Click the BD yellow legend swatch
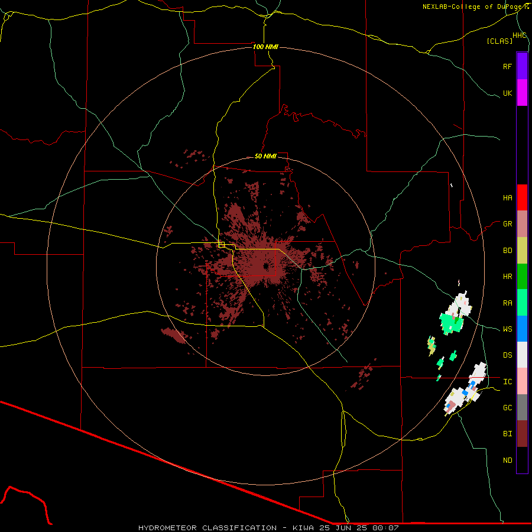Viewport: 532px width, 532px height. pos(522,251)
